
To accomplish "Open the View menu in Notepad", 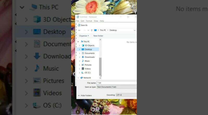I will click(96, 21).
